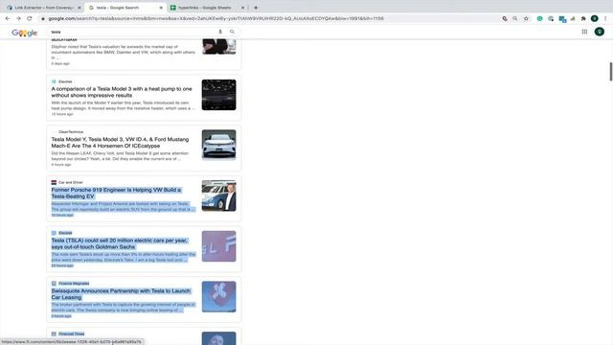Click the Finance Magnates source label

pyautogui.click(x=74, y=284)
